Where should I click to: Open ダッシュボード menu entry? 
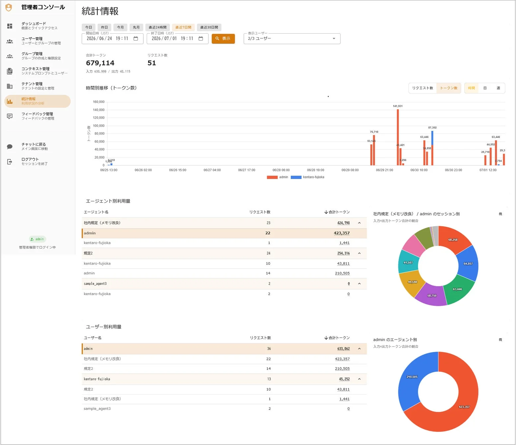[x=38, y=26]
